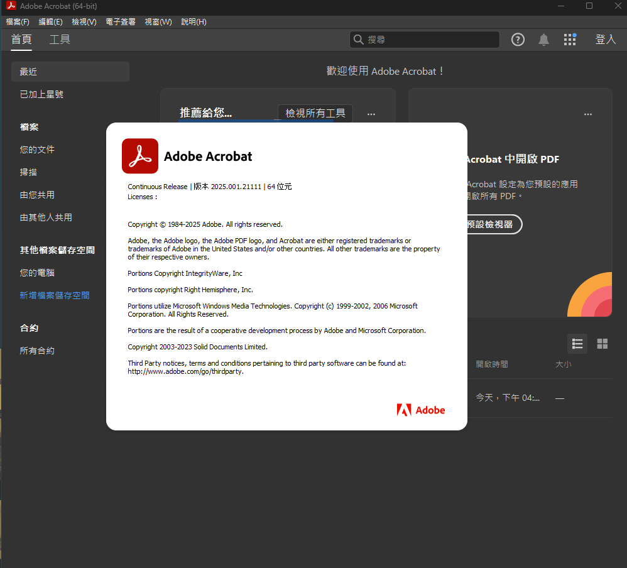The width and height of the screenshot is (627, 568).
Task: Open the apps grid icon
Action: tap(570, 40)
